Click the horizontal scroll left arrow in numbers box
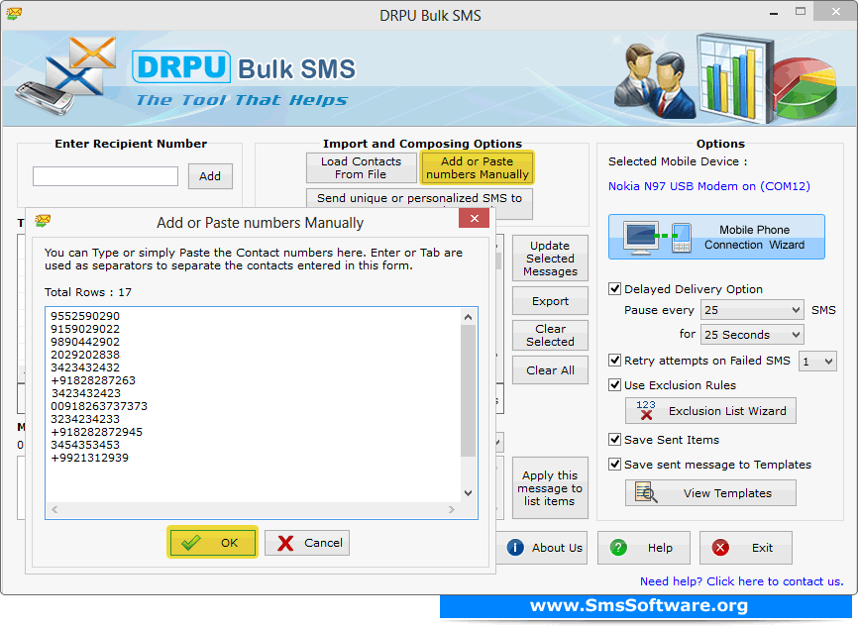The image size is (858, 627). coord(54,509)
